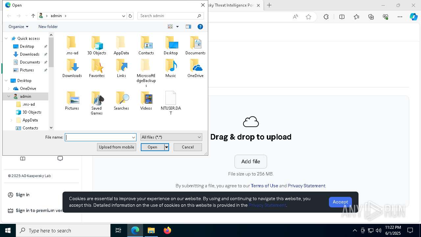
Task: Select Pictures under Quick access
Action: click(x=27, y=70)
